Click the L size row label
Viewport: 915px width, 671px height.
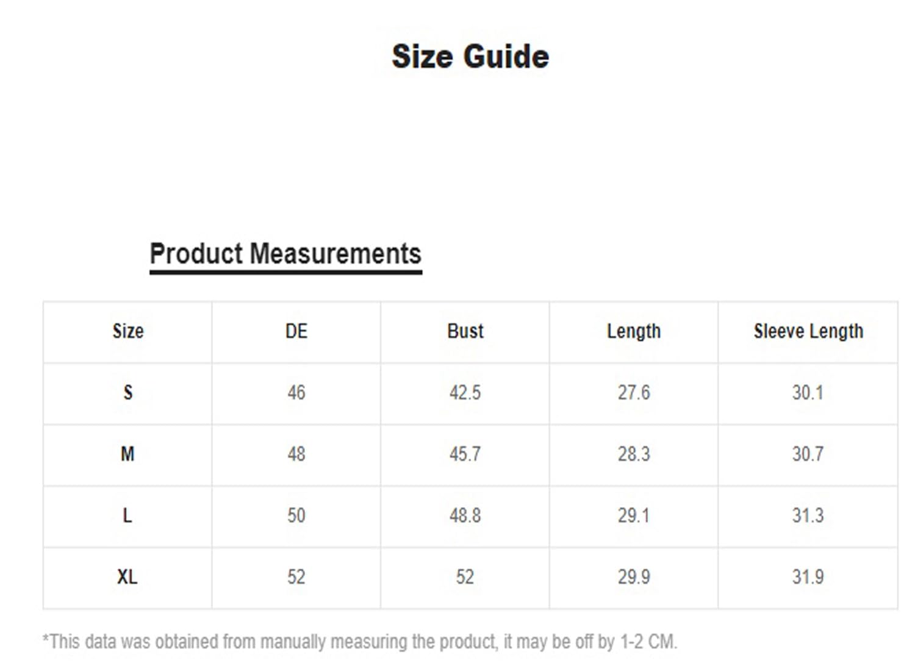(127, 515)
